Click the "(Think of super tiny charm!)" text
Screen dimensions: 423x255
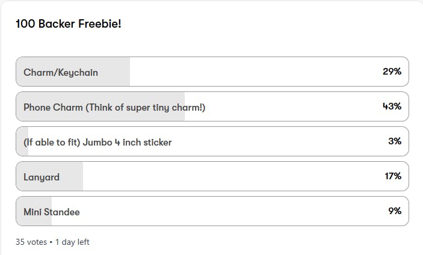point(146,107)
